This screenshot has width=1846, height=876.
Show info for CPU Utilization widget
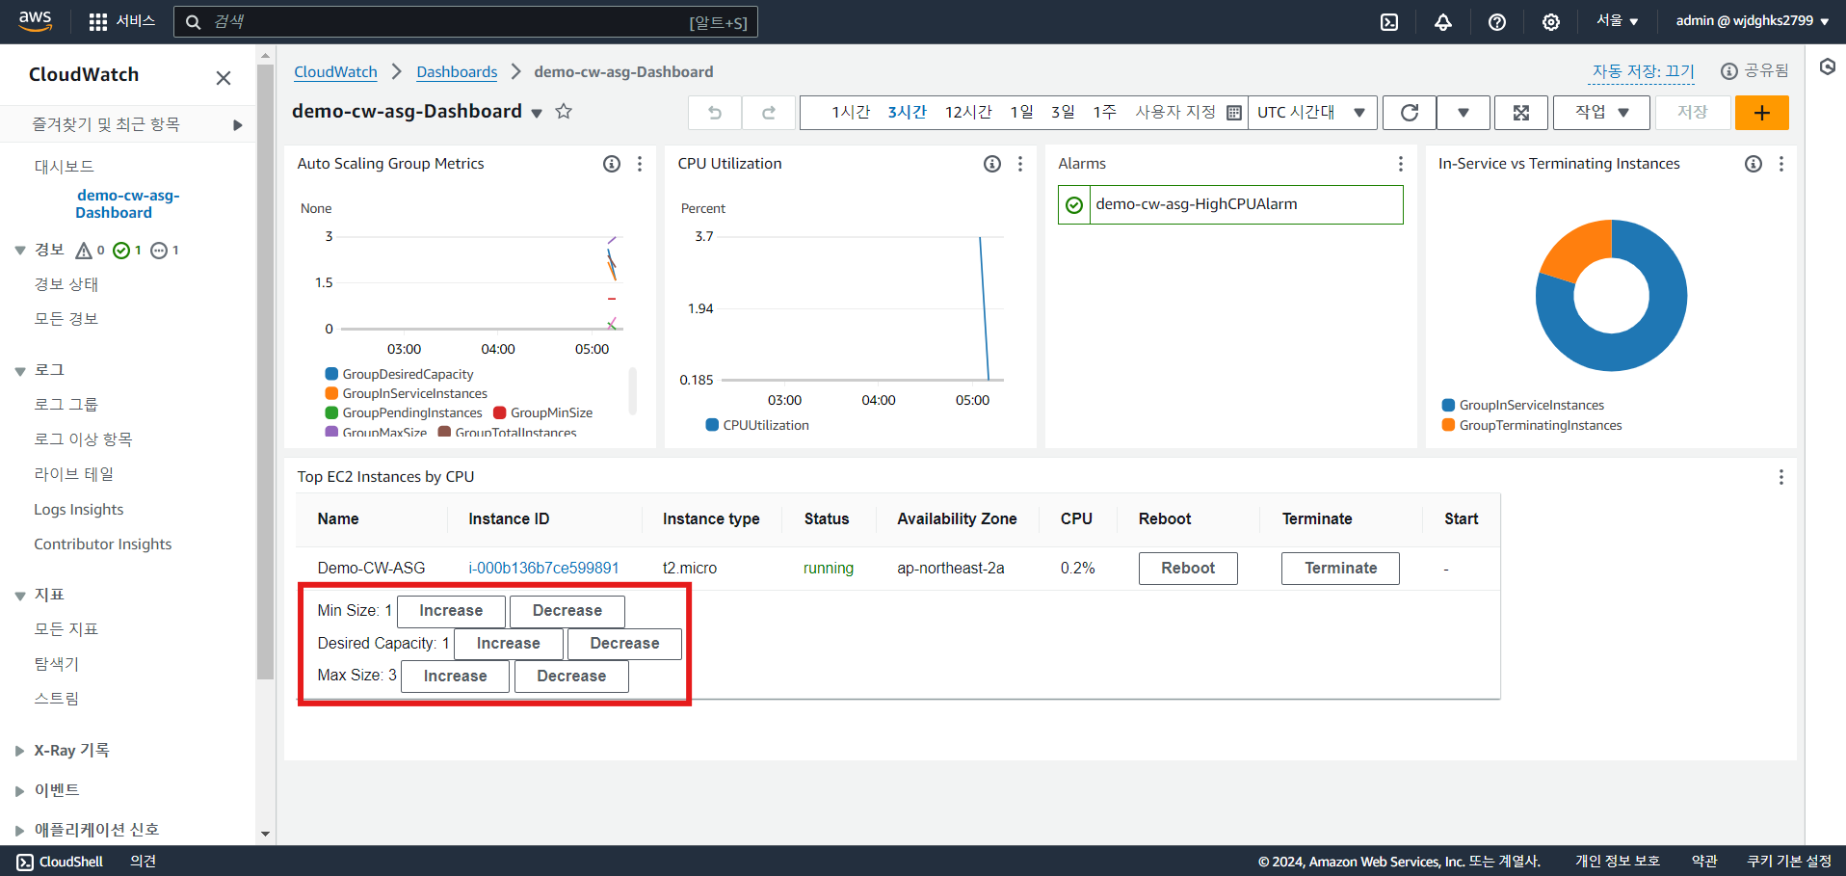click(992, 164)
